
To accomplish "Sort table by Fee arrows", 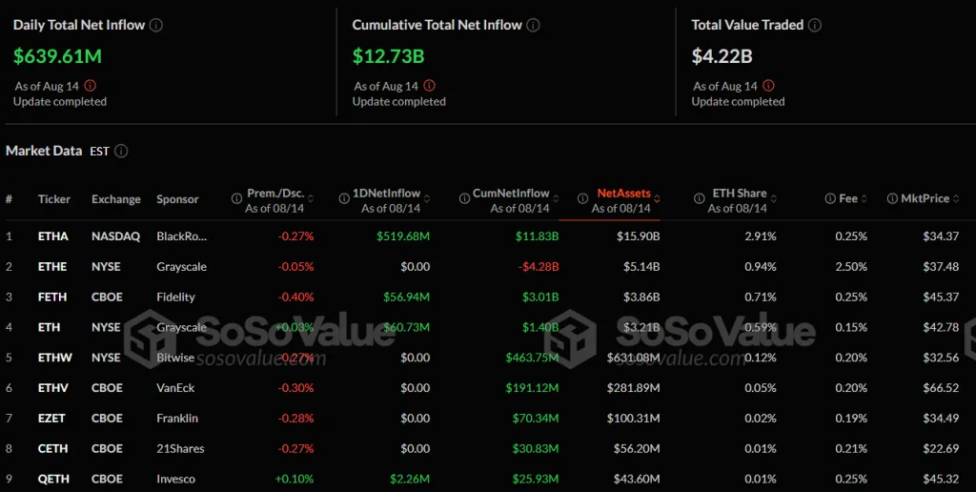I will pyautogui.click(x=864, y=198).
